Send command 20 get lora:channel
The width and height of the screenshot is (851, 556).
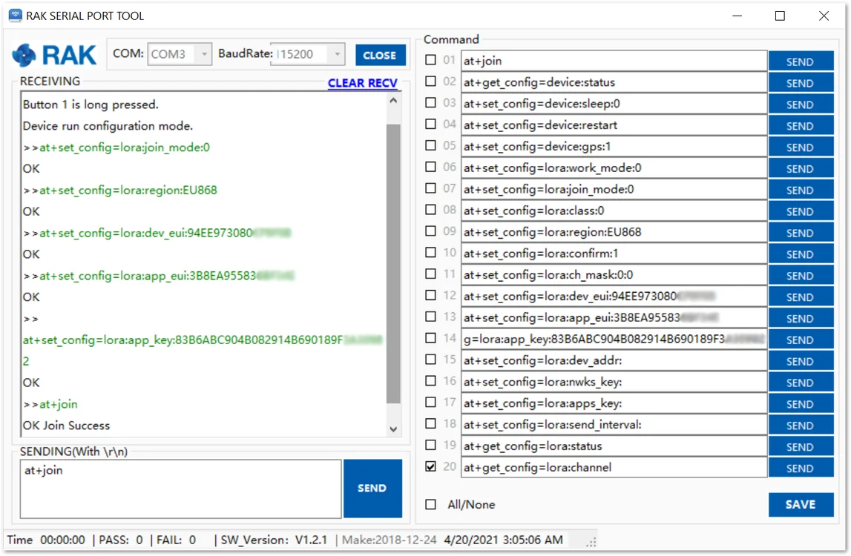pyautogui.click(x=801, y=468)
